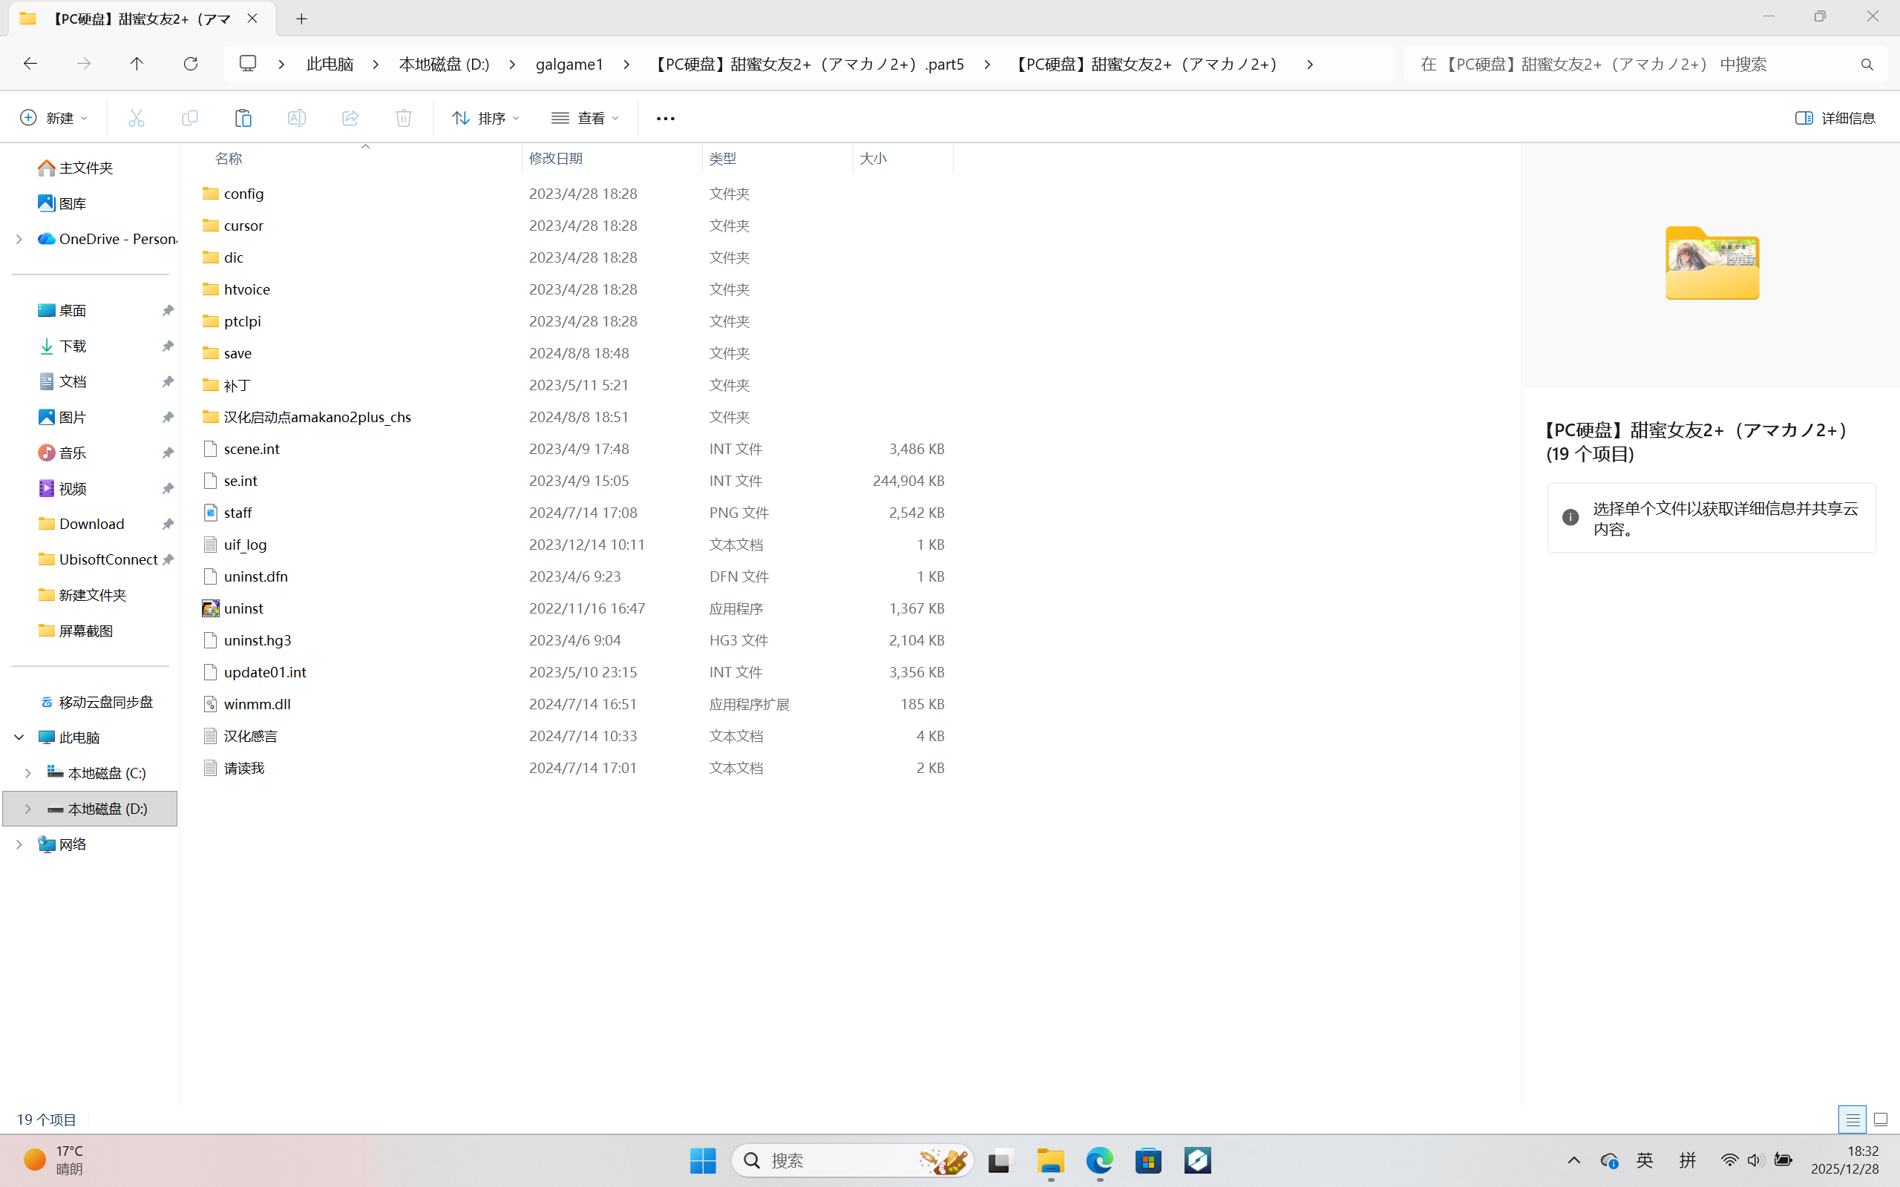Click the Delete trash can icon
Viewport: 1900px width, 1187px height.
403,118
